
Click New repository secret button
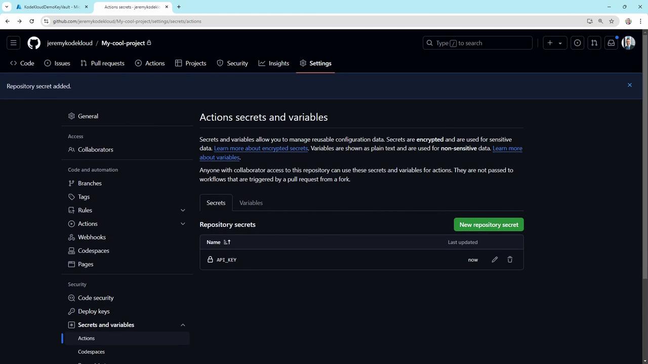tap(489, 224)
